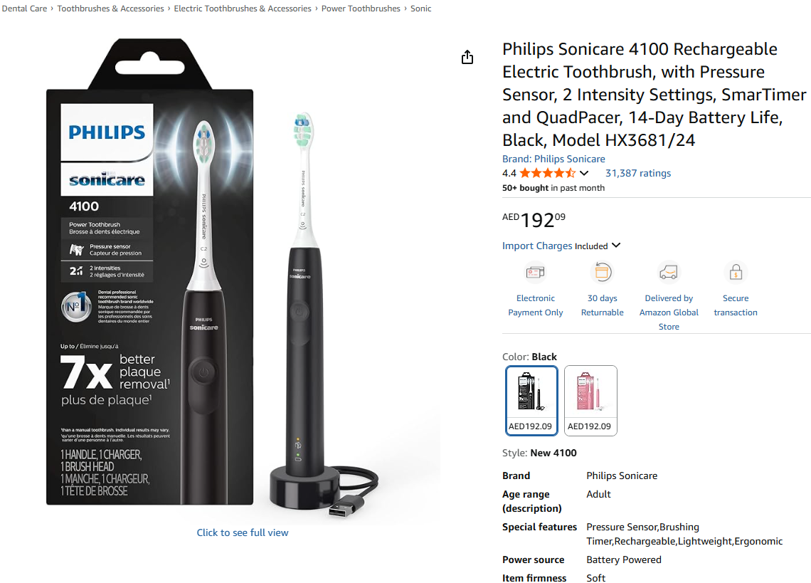Select the Pink toothbrush color option
811x583 pixels.
pos(590,400)
